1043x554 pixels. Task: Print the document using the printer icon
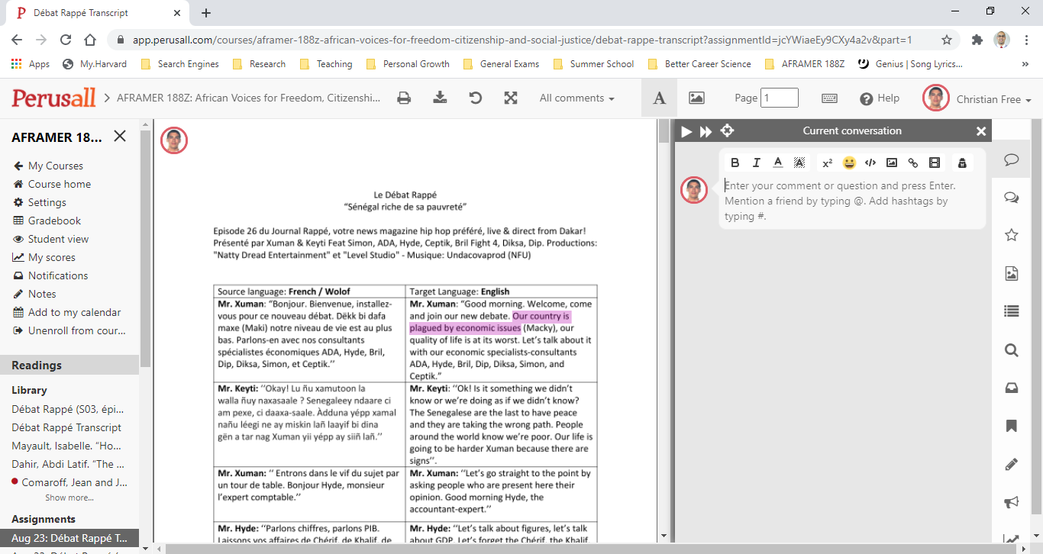point(404,98)
